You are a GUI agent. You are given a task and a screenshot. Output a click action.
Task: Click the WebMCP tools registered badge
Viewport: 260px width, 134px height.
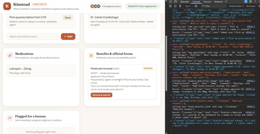143,6
